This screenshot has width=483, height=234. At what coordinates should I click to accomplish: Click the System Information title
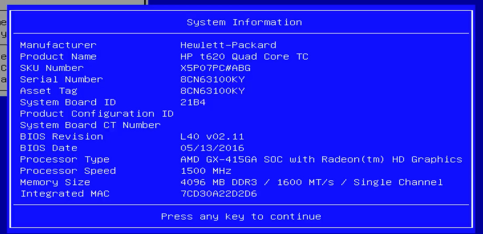[x=244, y=22]
